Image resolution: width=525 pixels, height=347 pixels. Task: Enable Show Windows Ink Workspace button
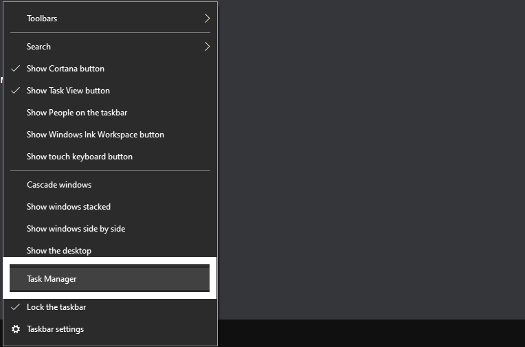pos(110,135)
